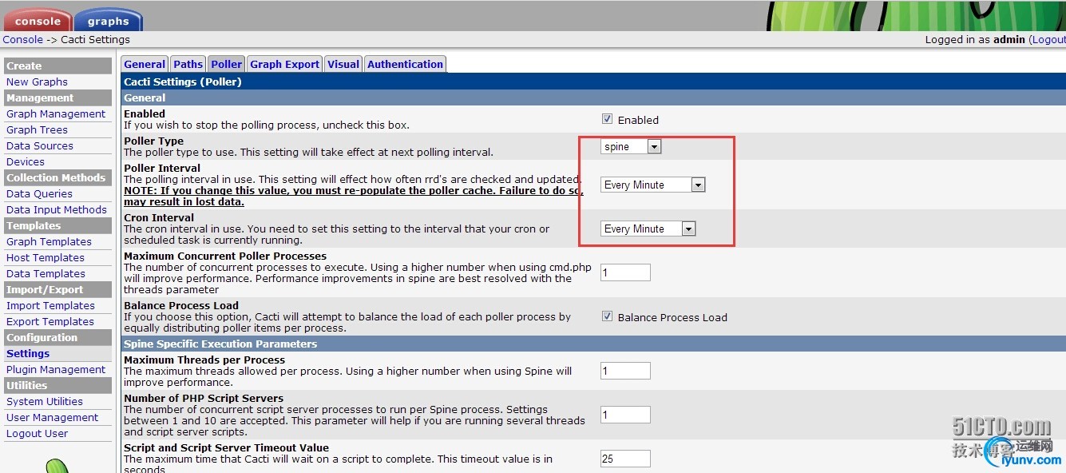
Task: Open the Poller Type dropdown
Action: pyautogui.click(x=631, y=146)
